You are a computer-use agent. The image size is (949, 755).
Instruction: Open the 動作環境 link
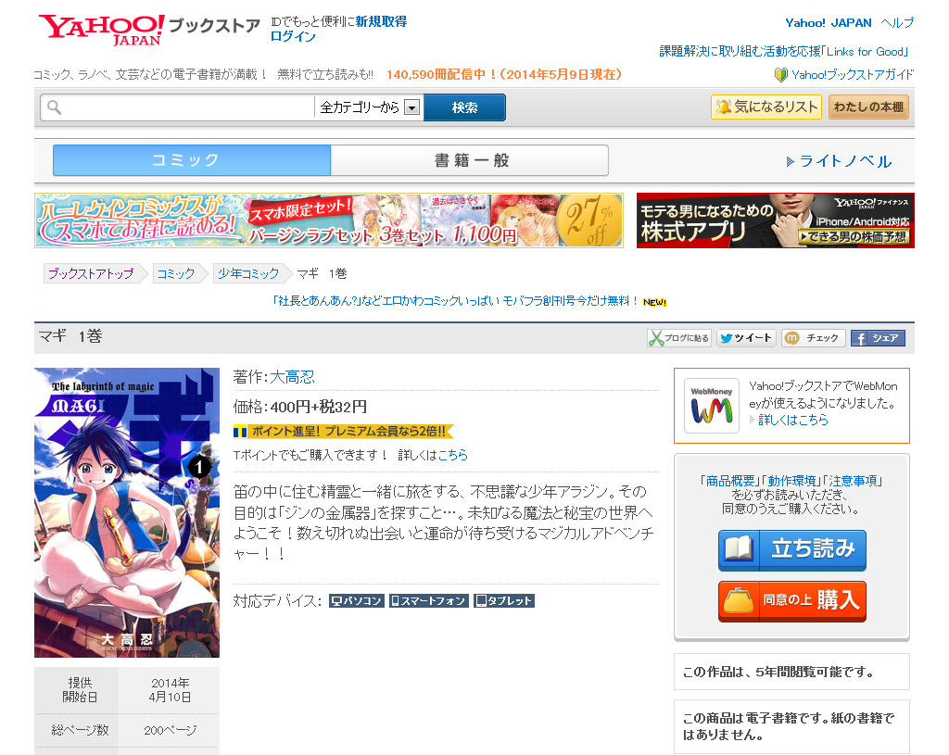click(791, 481)
